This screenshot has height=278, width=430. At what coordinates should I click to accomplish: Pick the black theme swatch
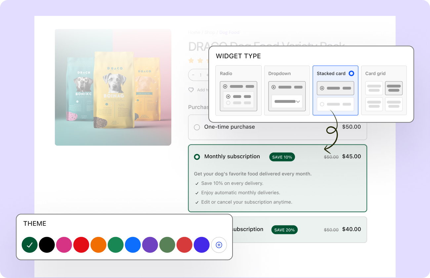[x=47, y=245]
